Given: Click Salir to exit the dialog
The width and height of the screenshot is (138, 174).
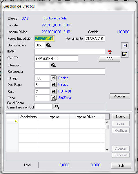Looking at the screenshot, I should click(x=121, y=166).
